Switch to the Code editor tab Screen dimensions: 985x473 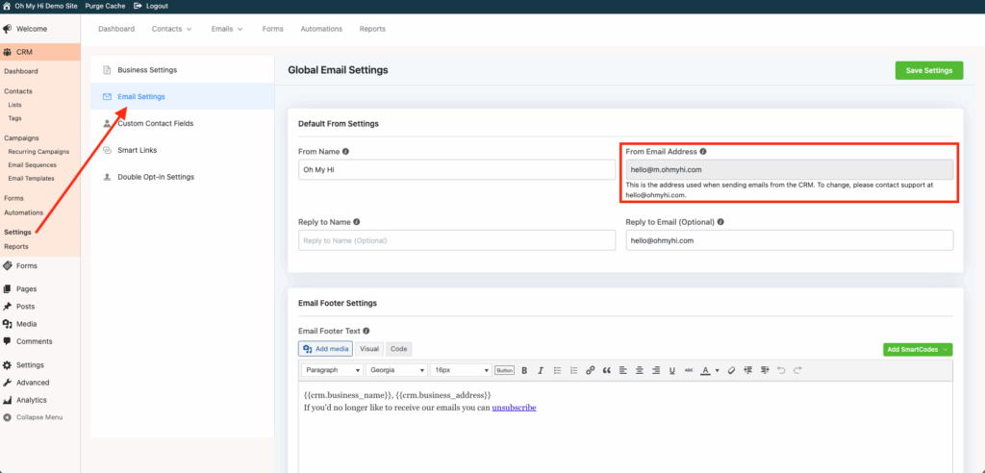(x=398, y=349)
